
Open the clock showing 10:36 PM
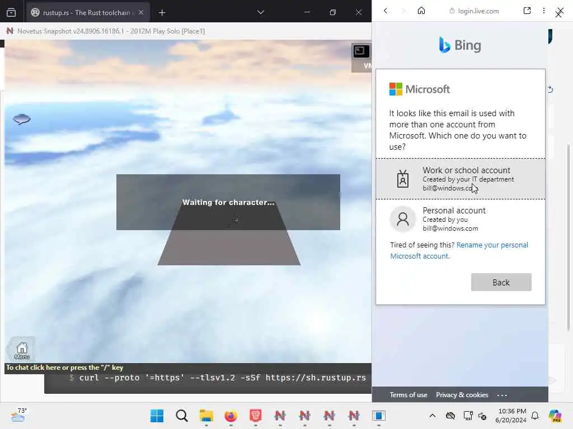pos(511,416)
